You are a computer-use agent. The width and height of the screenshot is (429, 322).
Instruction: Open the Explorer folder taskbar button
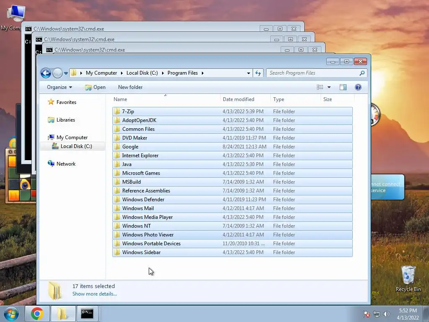[63, 314]
